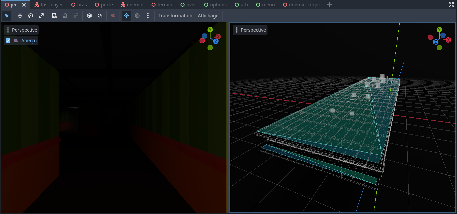This screenshot has width=457, height=214.
Task: Toggle the preview sunlight icon
Action: click(x=127, y=16)
